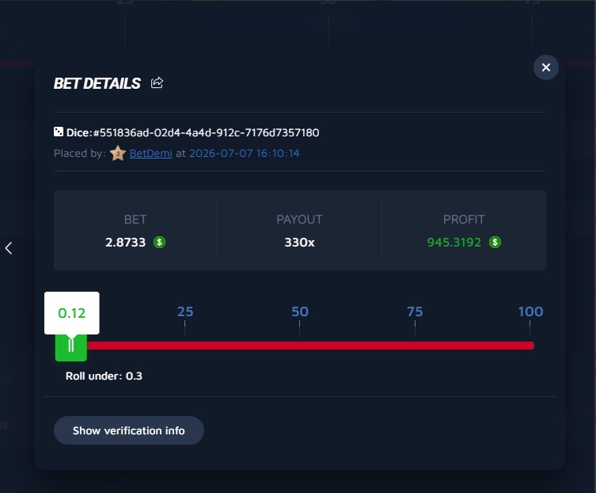Click the payout value 330x
The image size is (596, 493).
point(299,242)
